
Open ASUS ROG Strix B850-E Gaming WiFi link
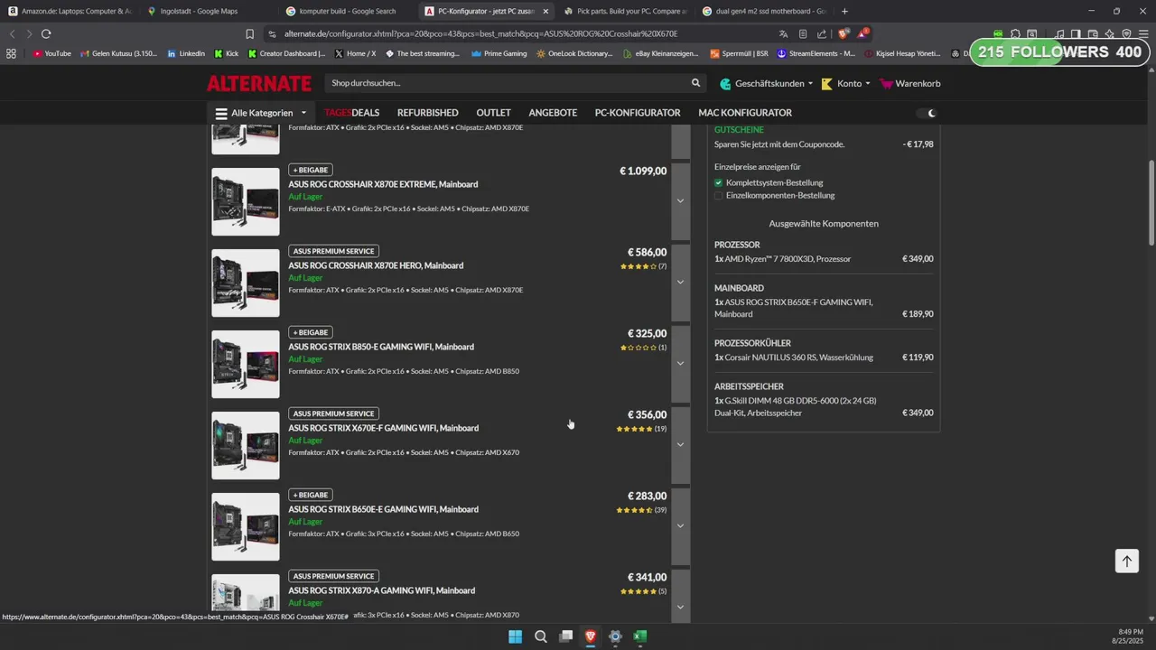pos(381,347)
